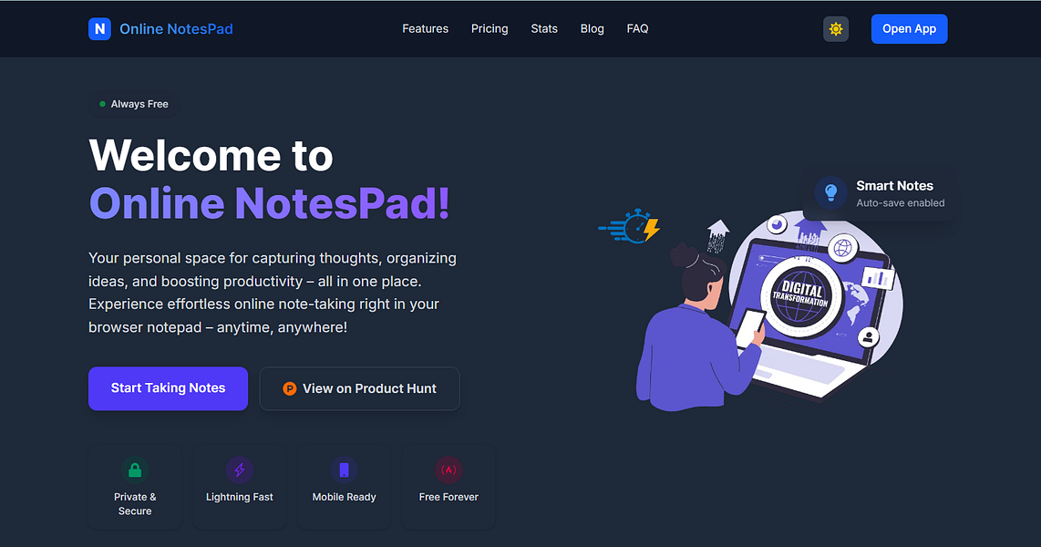Image resolution: width=1041 pixels, height=547 pixels.
Task: Click the Online NotesPad brand name
Action: [x=176, y=28]
